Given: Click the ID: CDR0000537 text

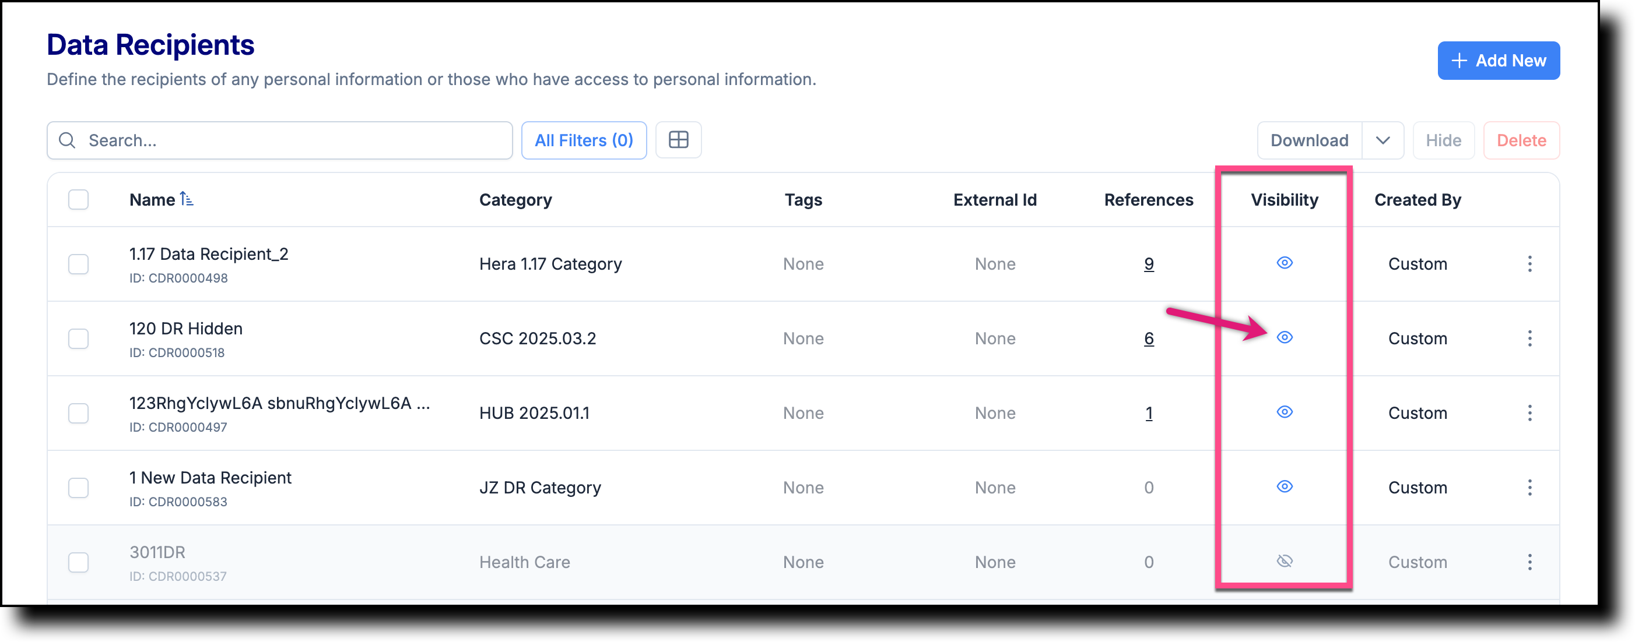Looking at the screenshot, I should pyautogui.click(x=178, y=576).
